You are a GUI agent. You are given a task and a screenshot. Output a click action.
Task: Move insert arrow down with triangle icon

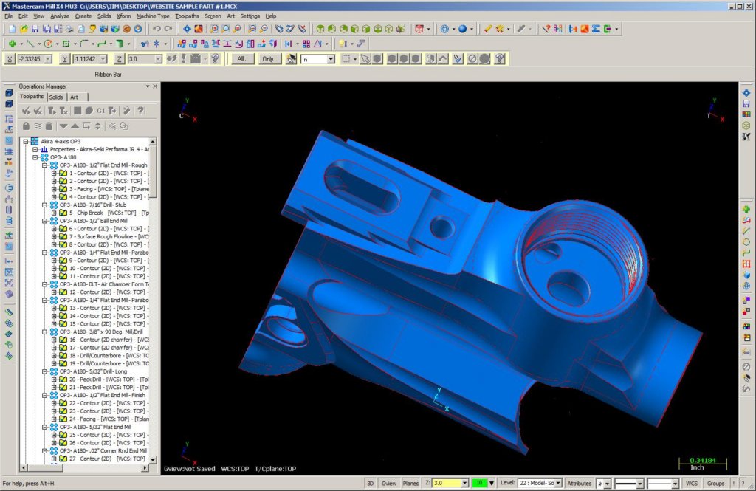(x=63, y=126)
